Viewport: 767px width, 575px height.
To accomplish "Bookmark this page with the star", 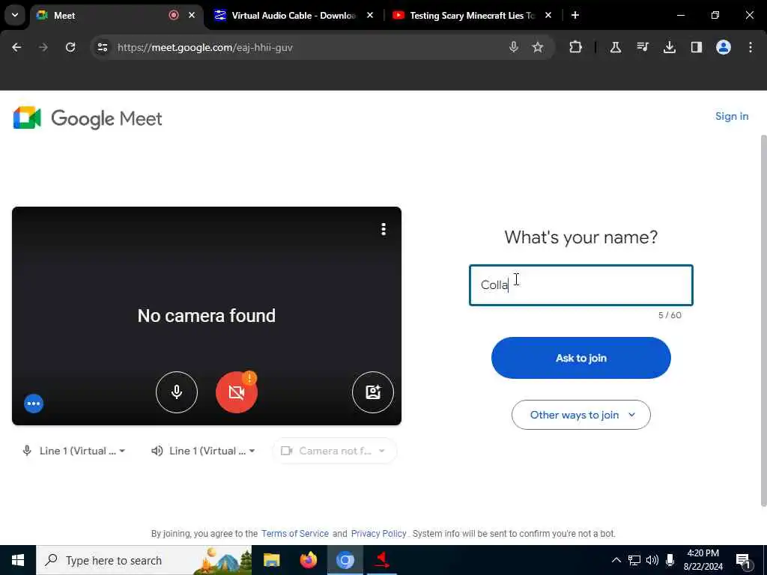I will pyautogui.click(x=538, y=47).
